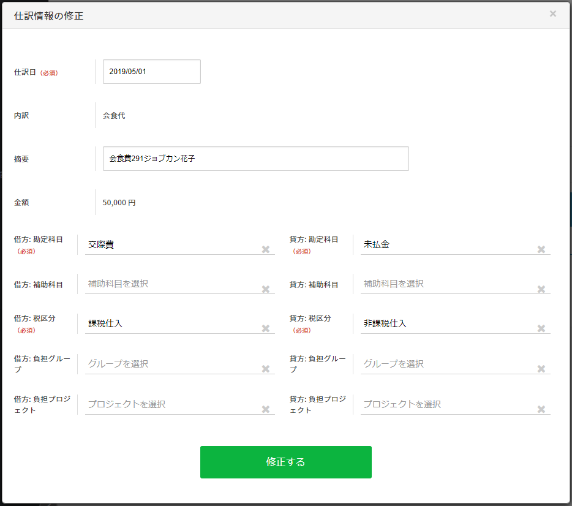This screenshot has height=506, width=572.
Task: Select a debit sub-account from 補助科目を選択
Action: click(171, 284)
